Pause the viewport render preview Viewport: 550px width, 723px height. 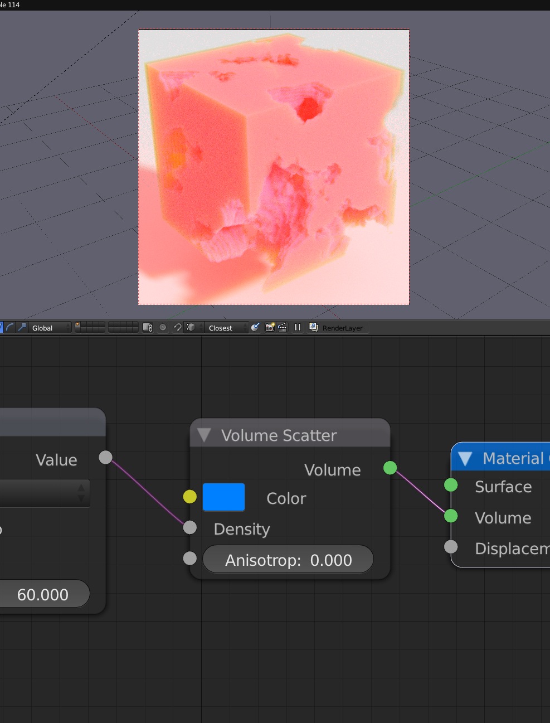pos(297,328)
